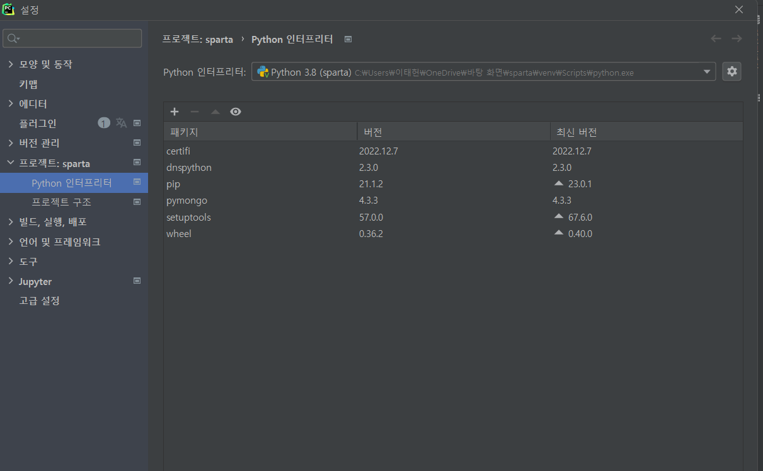The height and width of the screenshot is (471, 763).
Task: Toggle the early releases eye icon
Action: coord(236,112)
